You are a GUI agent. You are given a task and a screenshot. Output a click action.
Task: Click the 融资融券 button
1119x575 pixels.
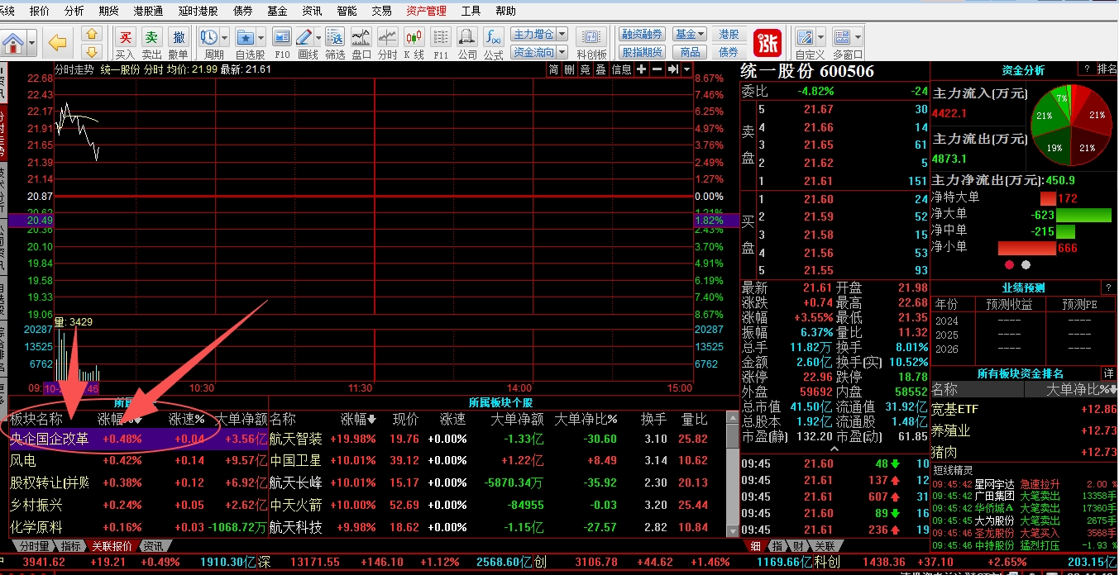pyautogui.click(x=643, y=34)
